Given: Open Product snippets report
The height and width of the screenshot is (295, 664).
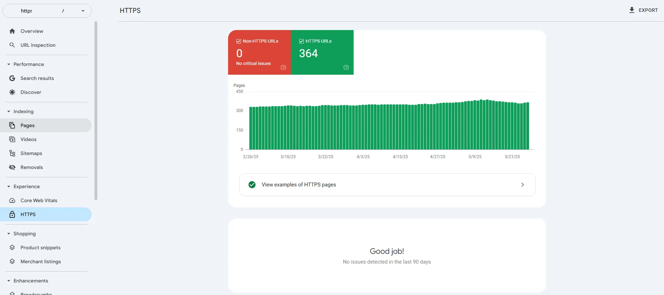Looking at the screenshot, I should coord(46,248).
